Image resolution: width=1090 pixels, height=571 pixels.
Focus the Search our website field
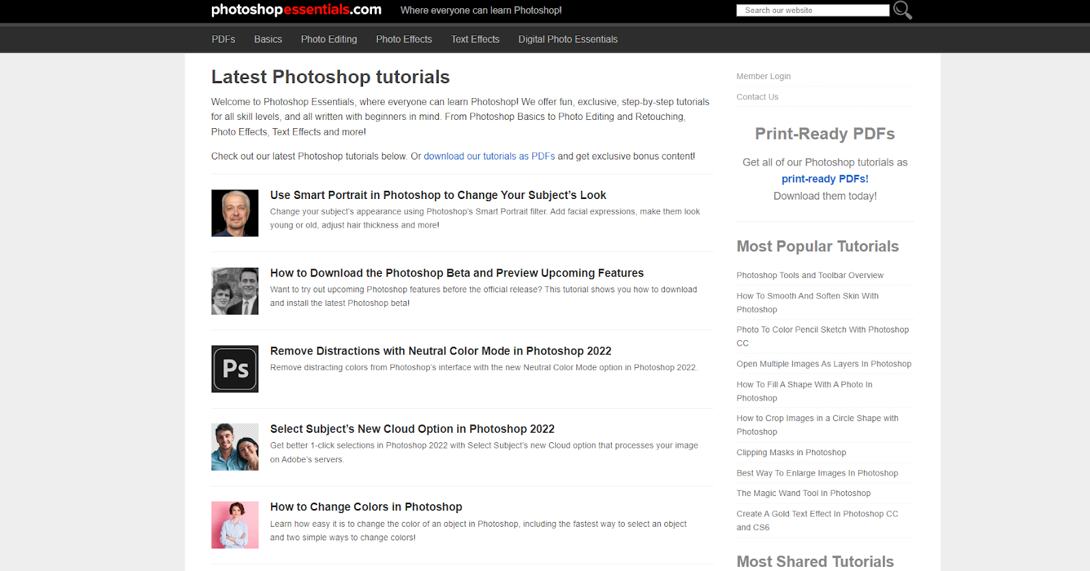(x=813, y=10)
